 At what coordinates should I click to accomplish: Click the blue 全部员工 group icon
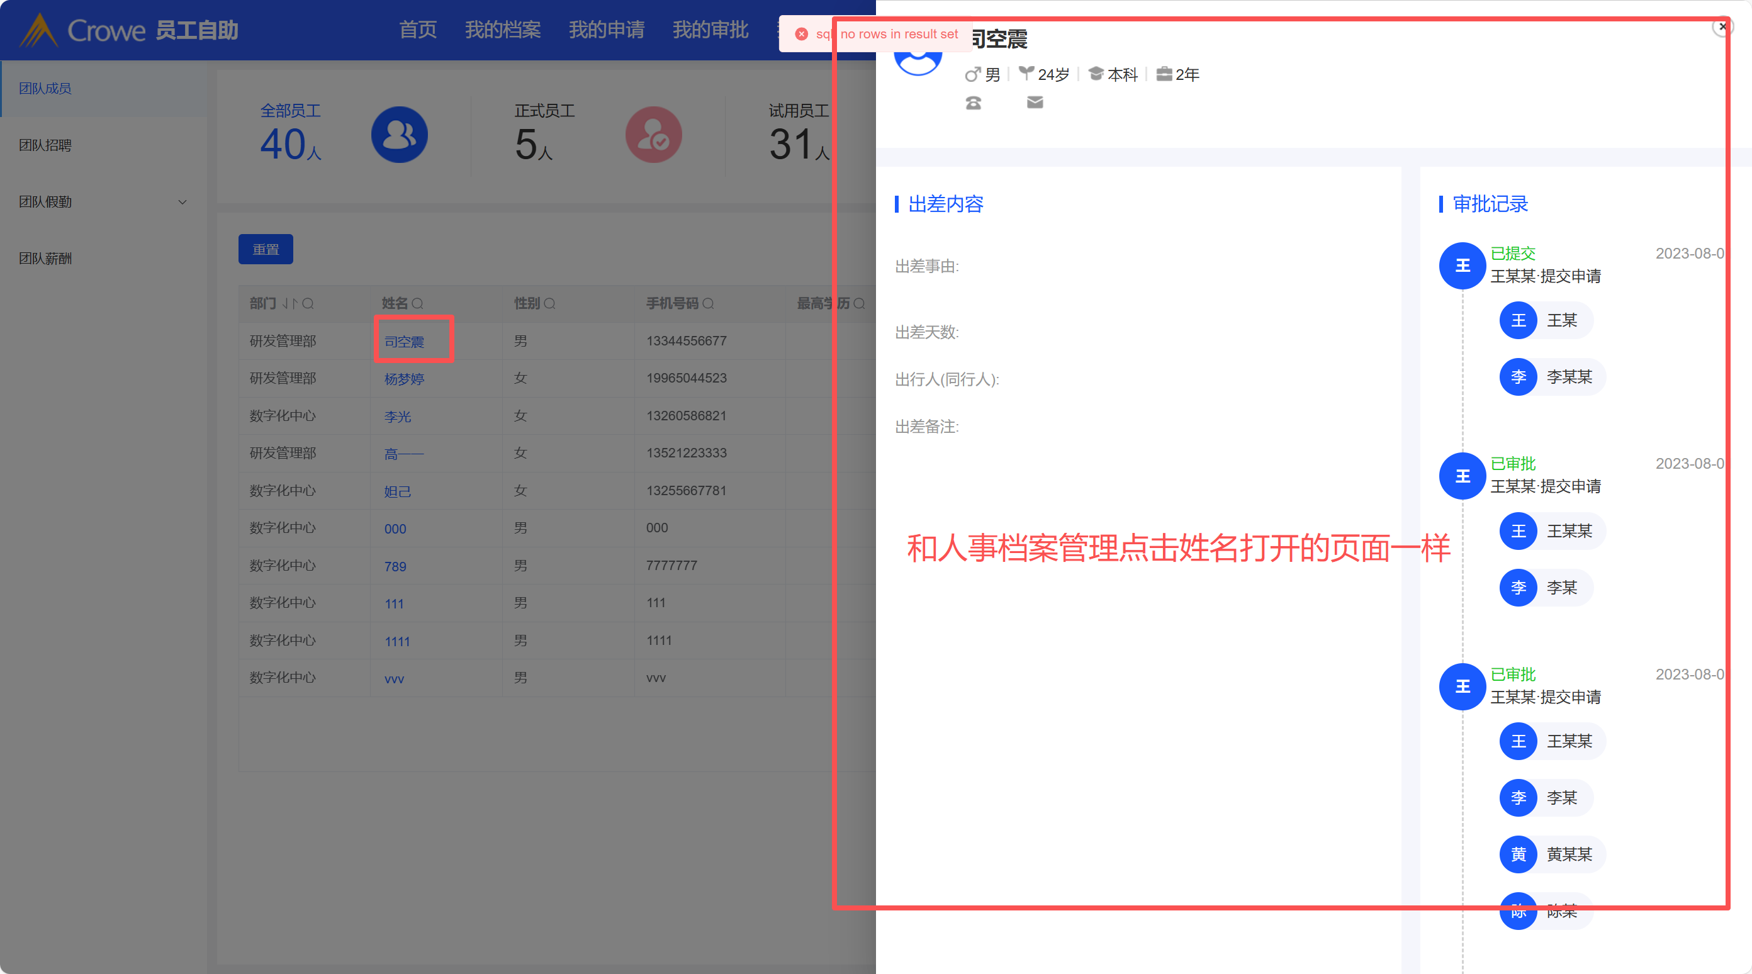click(399, 135)
